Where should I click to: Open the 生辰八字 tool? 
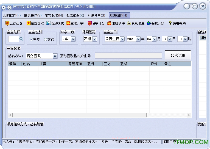pyautogui.click(x=68, y=23)
